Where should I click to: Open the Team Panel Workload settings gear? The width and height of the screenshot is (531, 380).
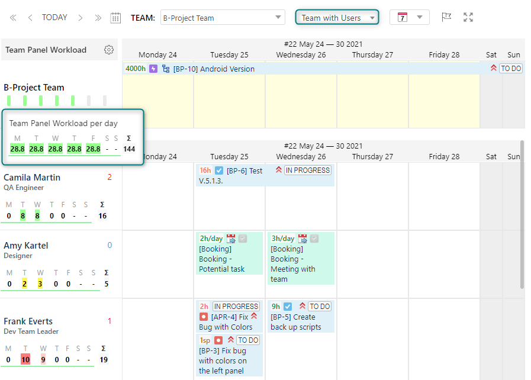tap(109, 50)
